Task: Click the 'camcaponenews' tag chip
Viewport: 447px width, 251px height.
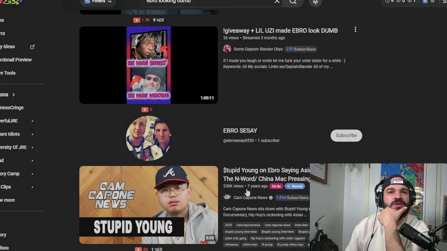Action: click(248, 225)
